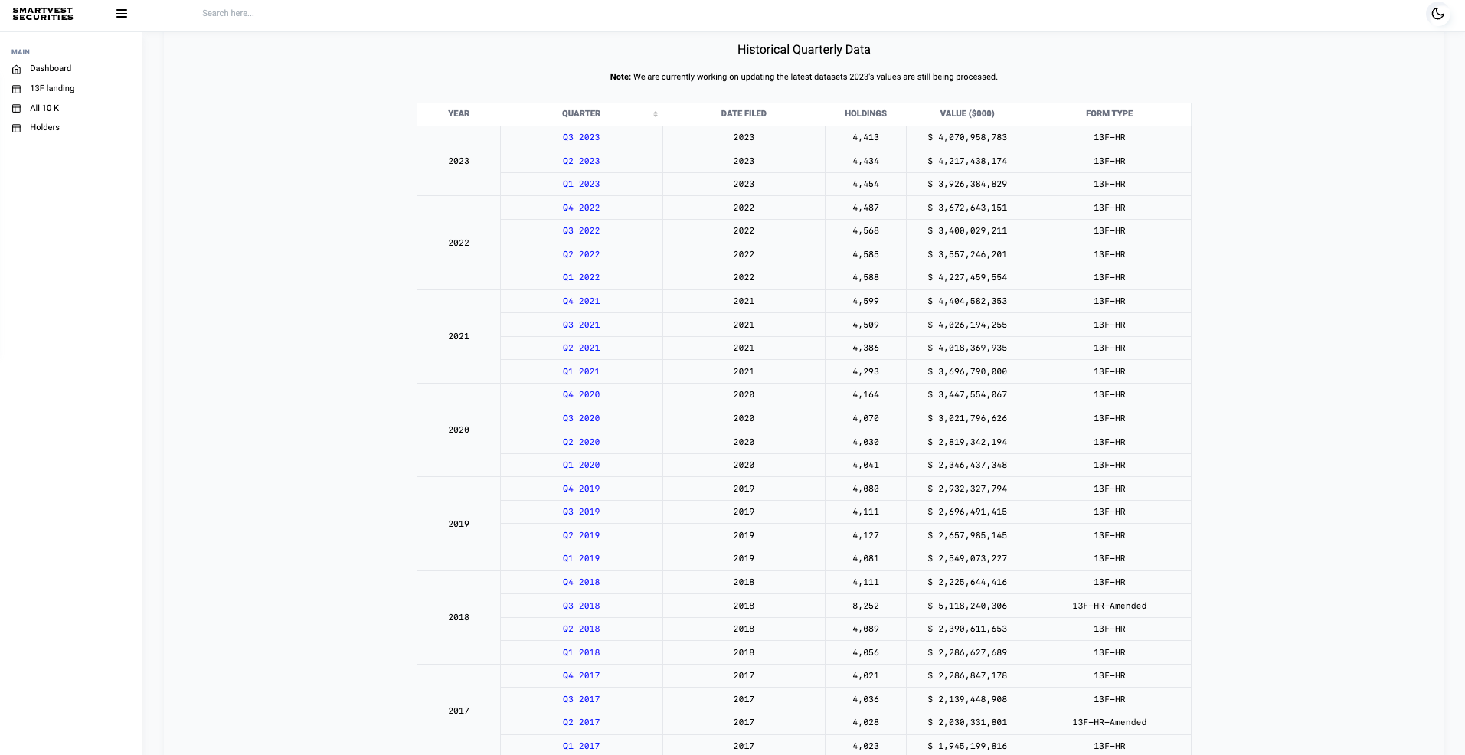Viewport: 1465px width, 755px height.
Task: Open Q2 2023 quarter link
Action: (x=581, y=162)
